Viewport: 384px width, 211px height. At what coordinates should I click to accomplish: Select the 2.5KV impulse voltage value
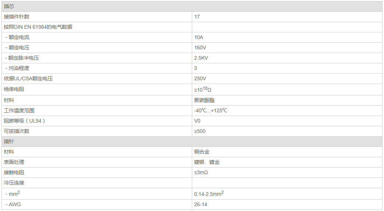[201, 58]
